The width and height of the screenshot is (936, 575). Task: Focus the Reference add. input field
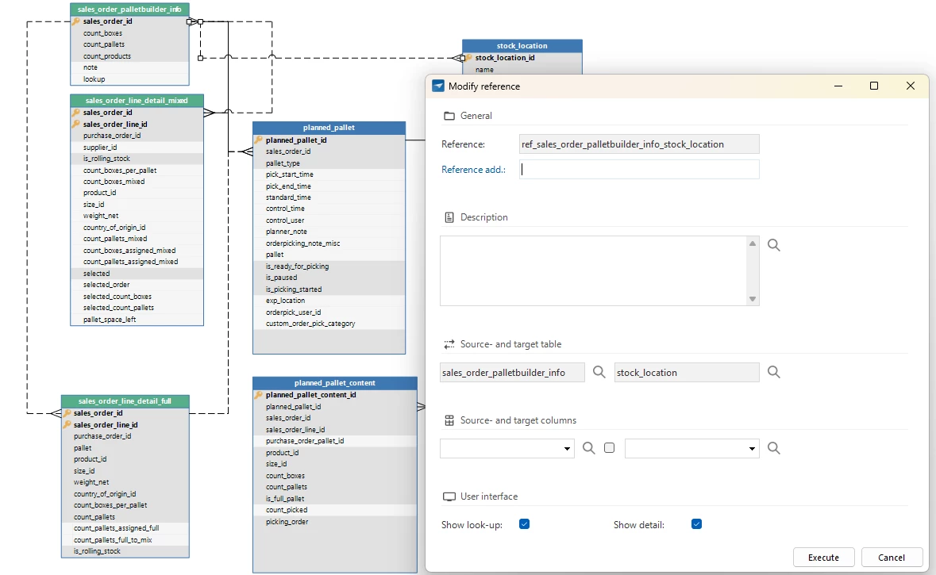[639, 170]
